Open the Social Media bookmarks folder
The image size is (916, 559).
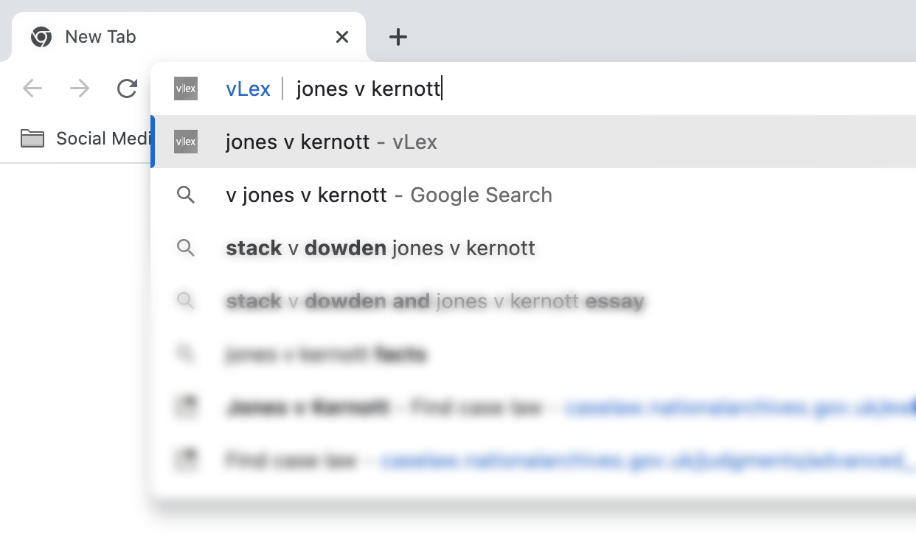click(85, 139)
